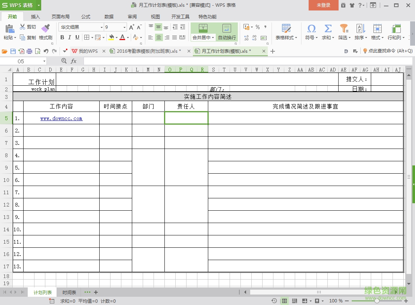Screen dimensions: 415x305
Task: Toggle Bold formatting
Action: click(62, 37)
